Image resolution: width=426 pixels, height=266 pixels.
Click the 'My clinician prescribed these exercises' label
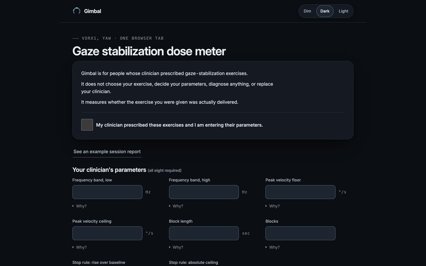179,125
